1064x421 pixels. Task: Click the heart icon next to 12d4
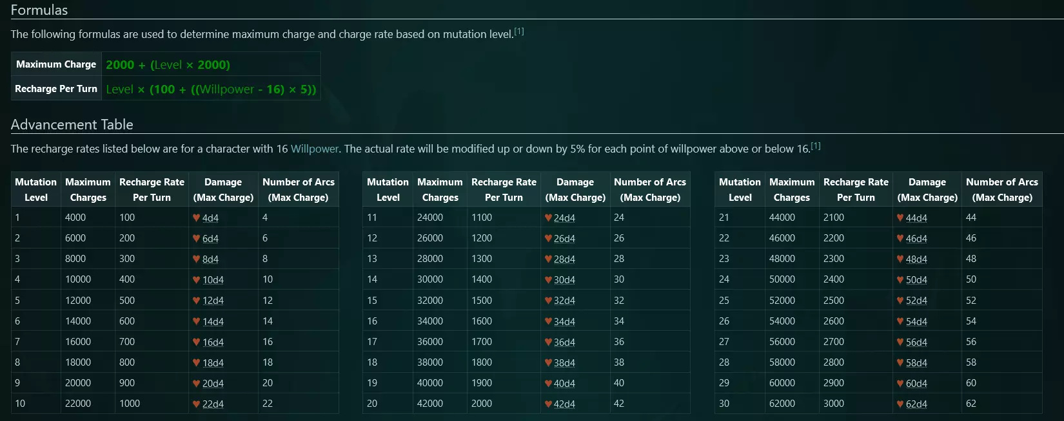coord(196,301)
